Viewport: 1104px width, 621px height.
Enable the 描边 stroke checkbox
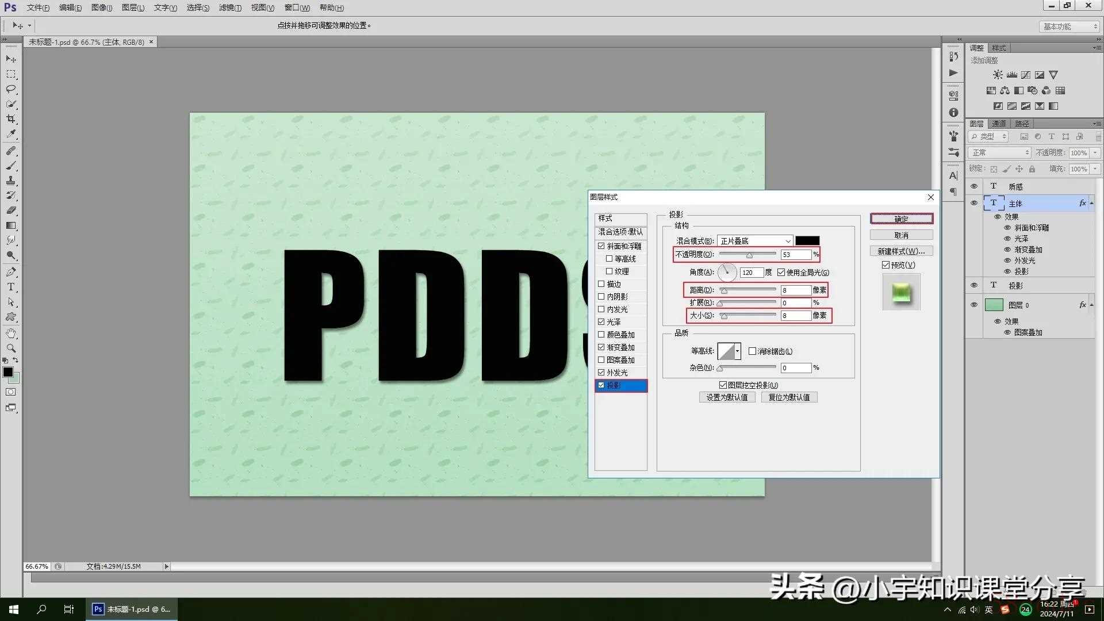[x=601, y=284]
